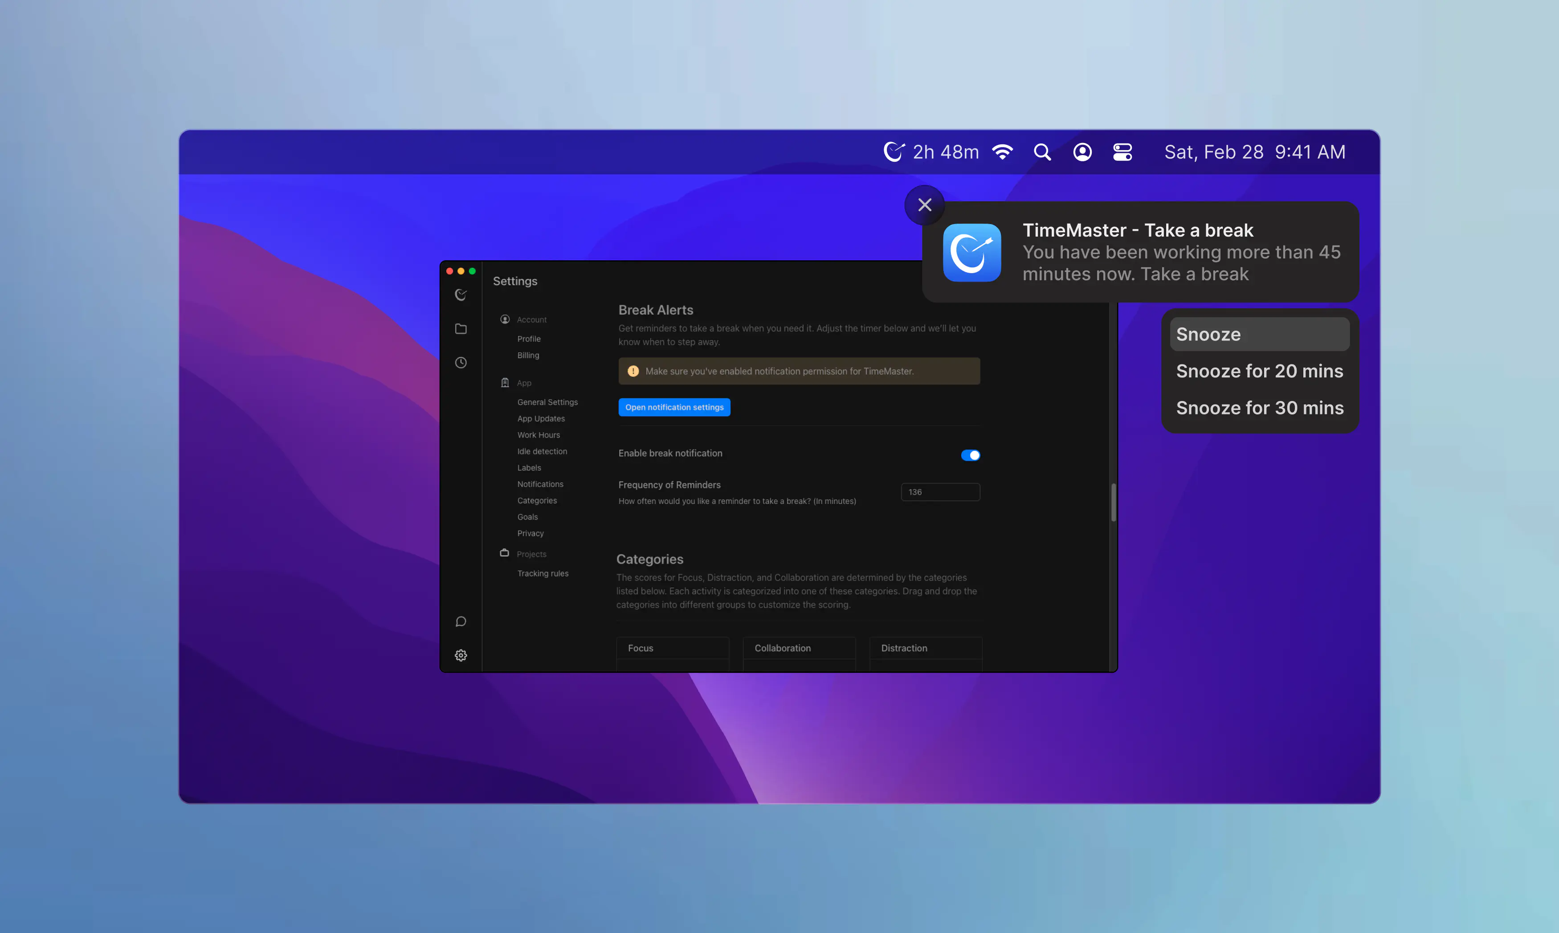The width and height of the screenshot is (1559, 933).
Task: Open Goals settings
Action: 527,517
